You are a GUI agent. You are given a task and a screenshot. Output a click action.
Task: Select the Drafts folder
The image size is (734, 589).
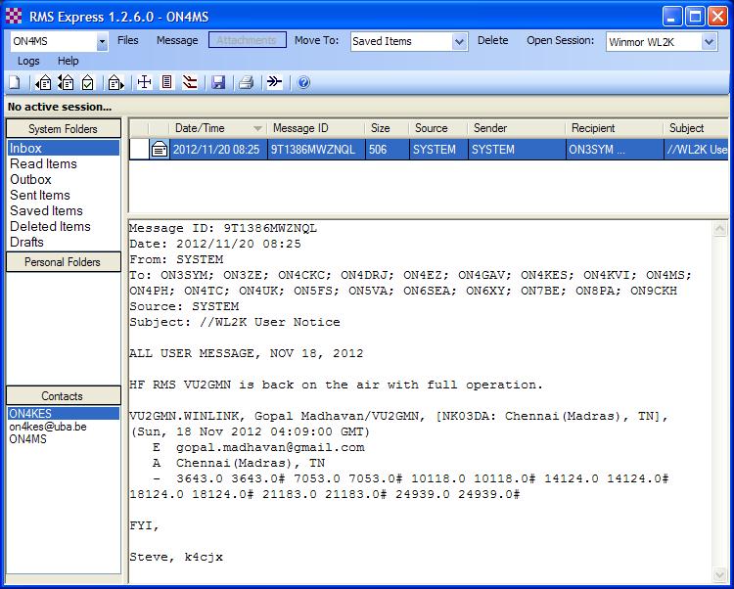pyautogui.click(x=64, y=242)
